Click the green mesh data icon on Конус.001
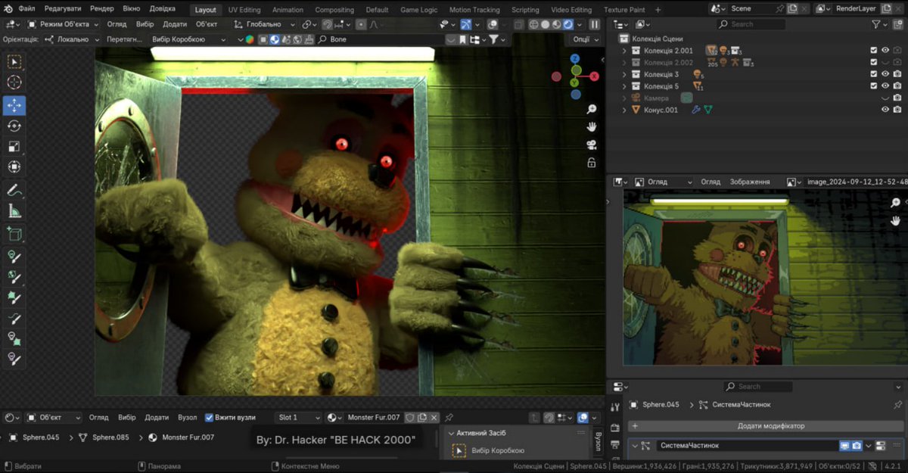This screenshot has width=908, height=473. click(x=708, y=110)
